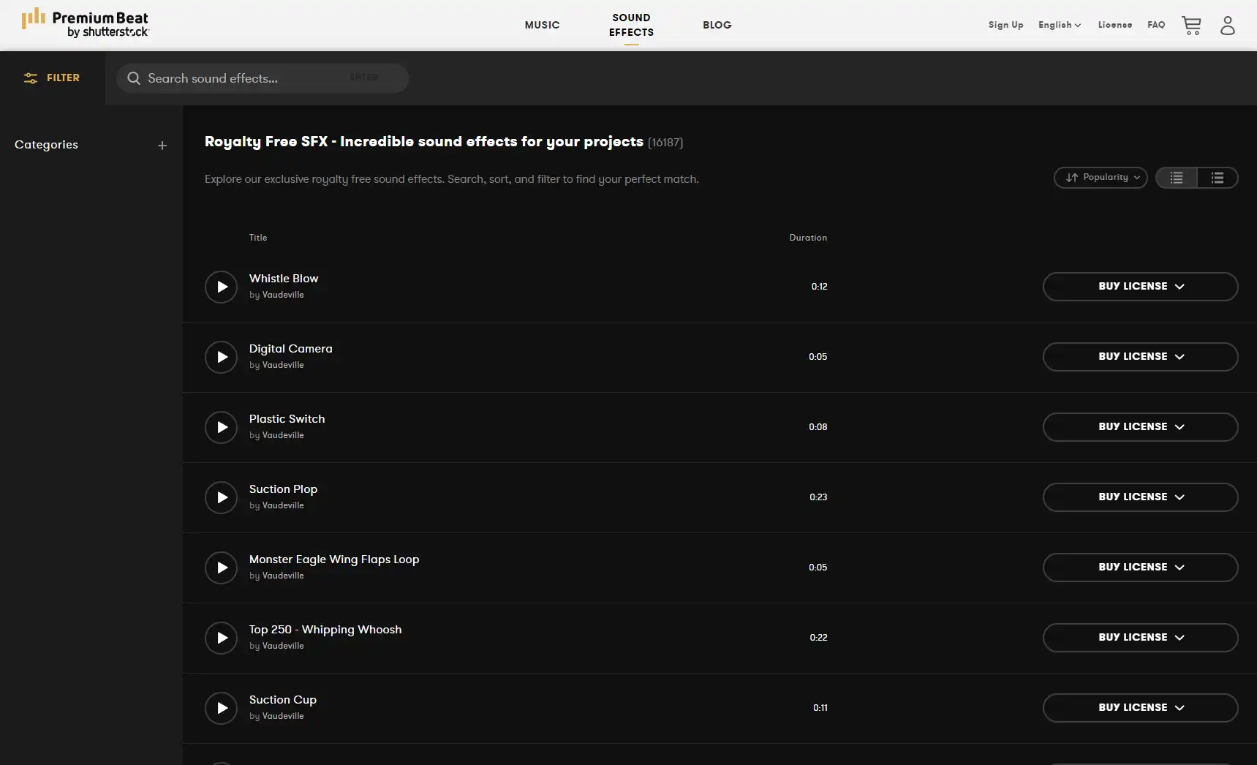The image size is (1257, 765).
Task: Buy license for Plastic Switch
Action: 1139,427
